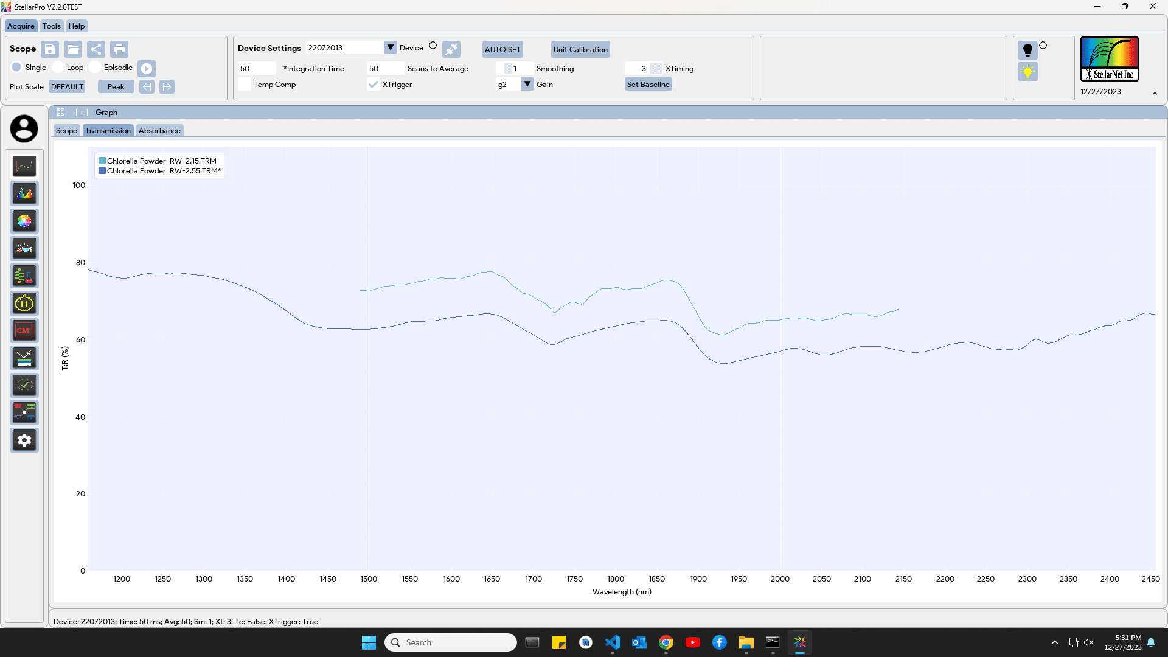Open the colored spectrum peaks tool
This screenshot has height=657, width=1168.
[24, 193]
